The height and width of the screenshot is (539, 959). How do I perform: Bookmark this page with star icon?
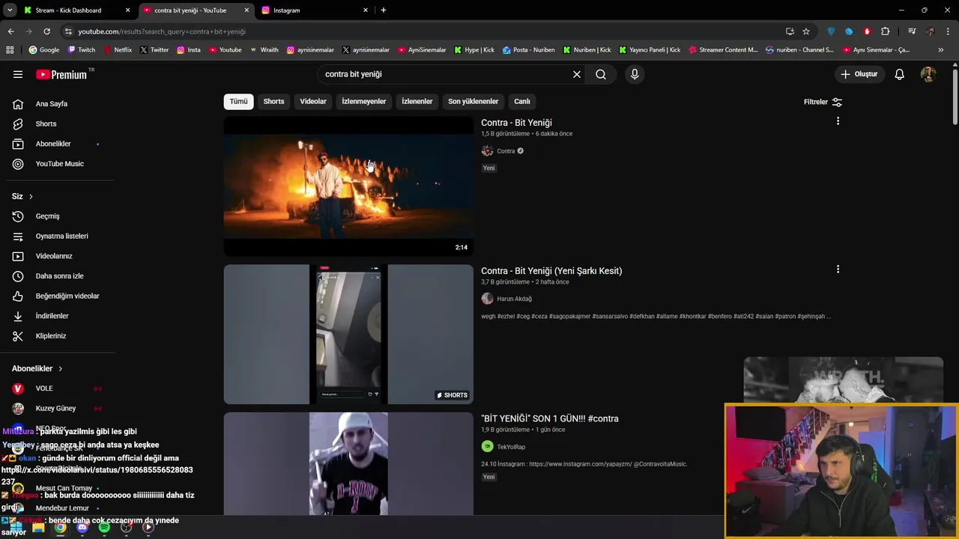tap(806, 31)
